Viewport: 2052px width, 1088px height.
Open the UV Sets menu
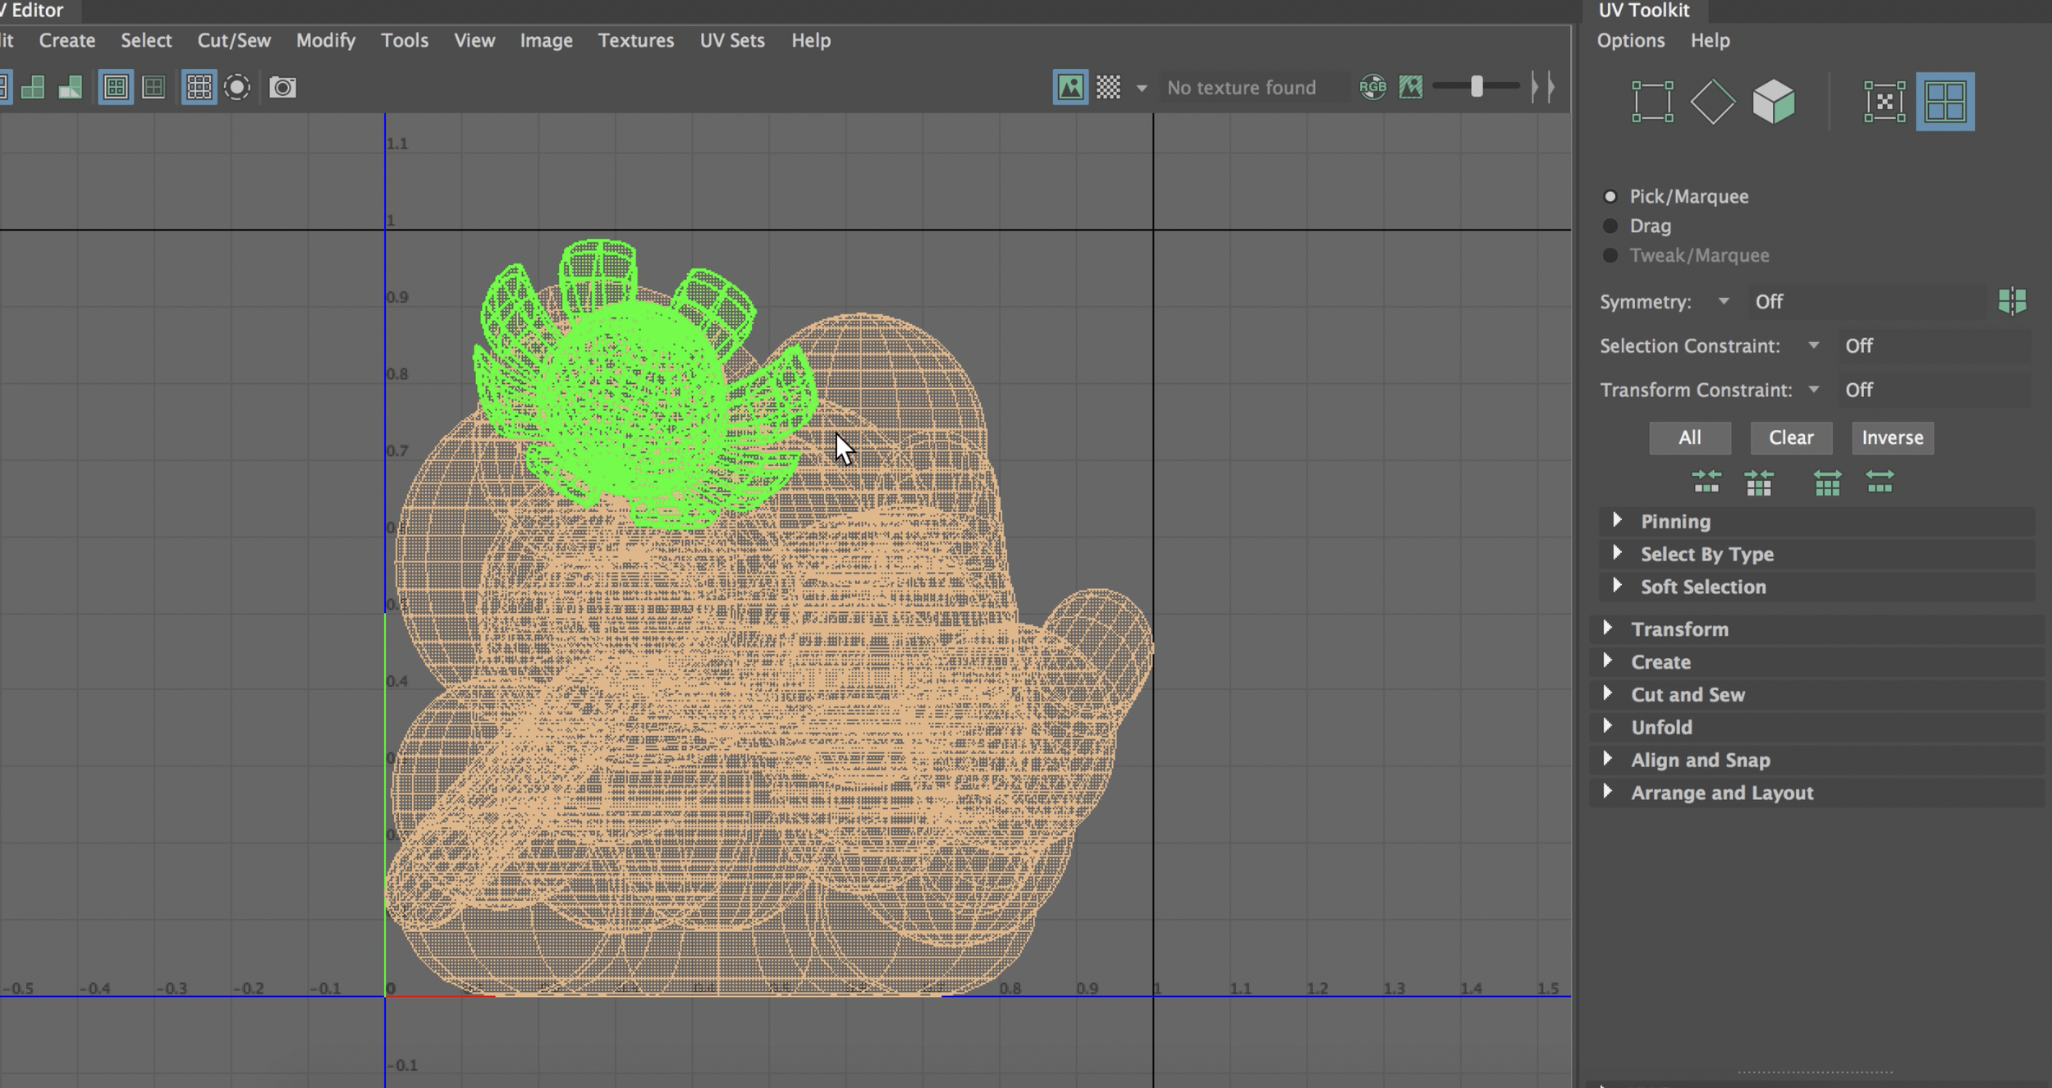point(731,40)
